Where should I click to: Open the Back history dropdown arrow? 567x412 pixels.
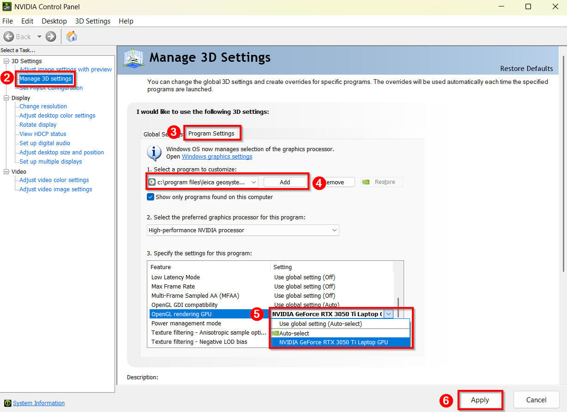pyautogui.click(x=39, y=36)
